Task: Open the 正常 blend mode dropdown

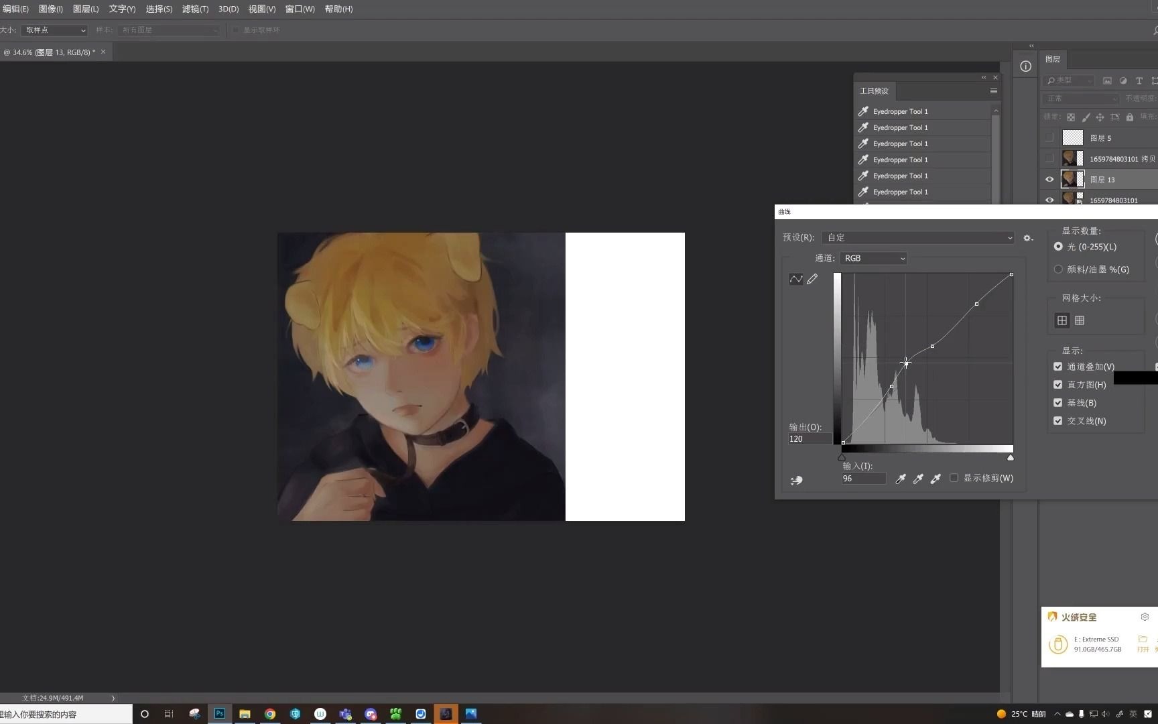Action: [1081, 99]
